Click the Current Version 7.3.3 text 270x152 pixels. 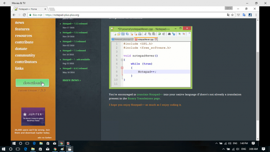(x=32, y=90)
